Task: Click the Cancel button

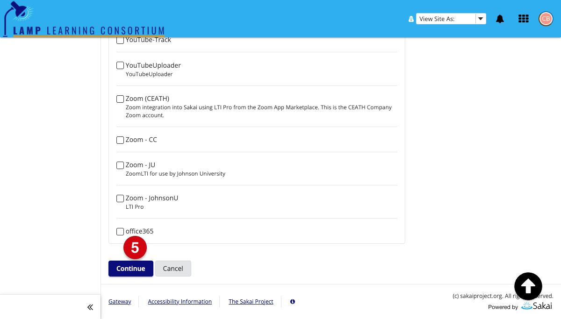Action: tap(173, 269)
